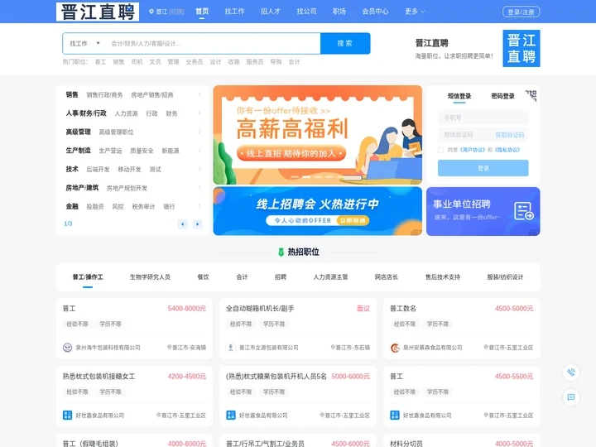Open 找公司 in the navigation bar
This screenshot has width=596, height=447.
(307, 12)
